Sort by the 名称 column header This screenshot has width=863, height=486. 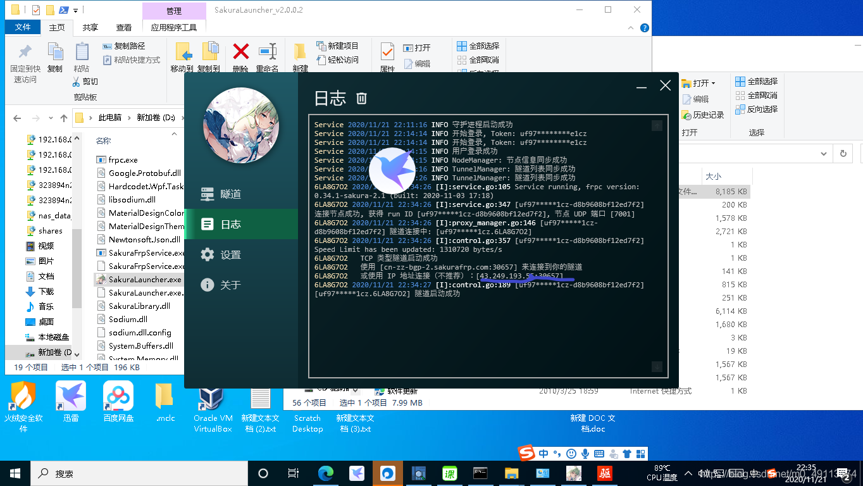click(103, 140)
